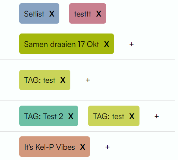Click the plus beside It's Kel-P Vibes
The image size is (178, 160).
point(107,147)
